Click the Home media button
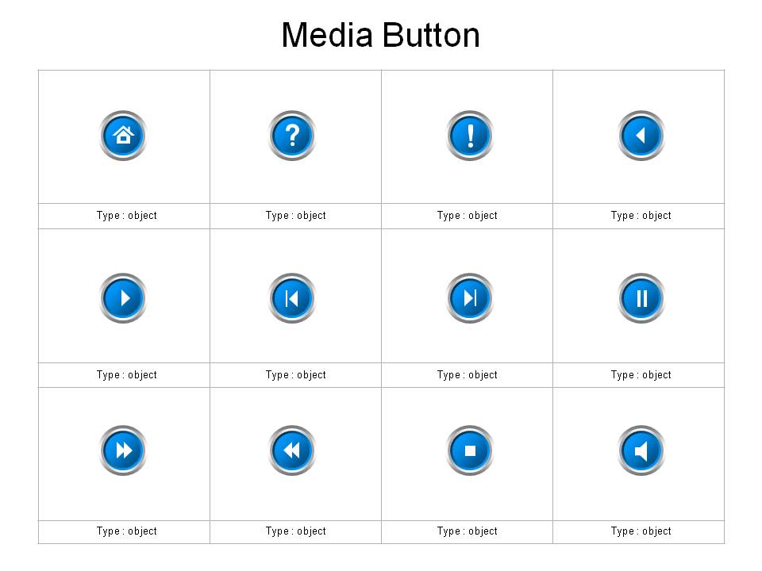The height and width of the screenshot is (571, 762). click(123, 136)
